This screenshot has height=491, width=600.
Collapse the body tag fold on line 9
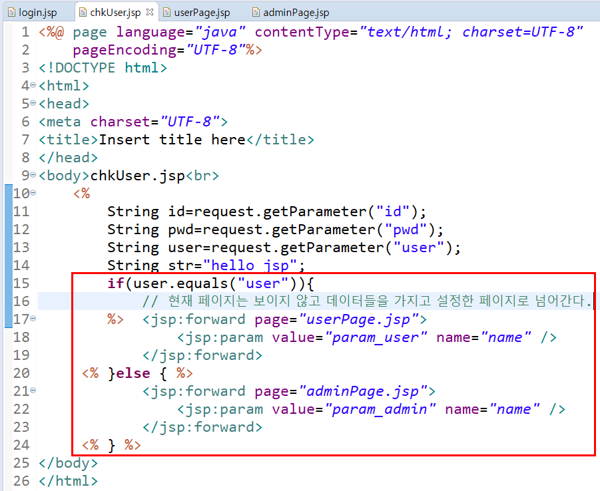tap(33, 175)
